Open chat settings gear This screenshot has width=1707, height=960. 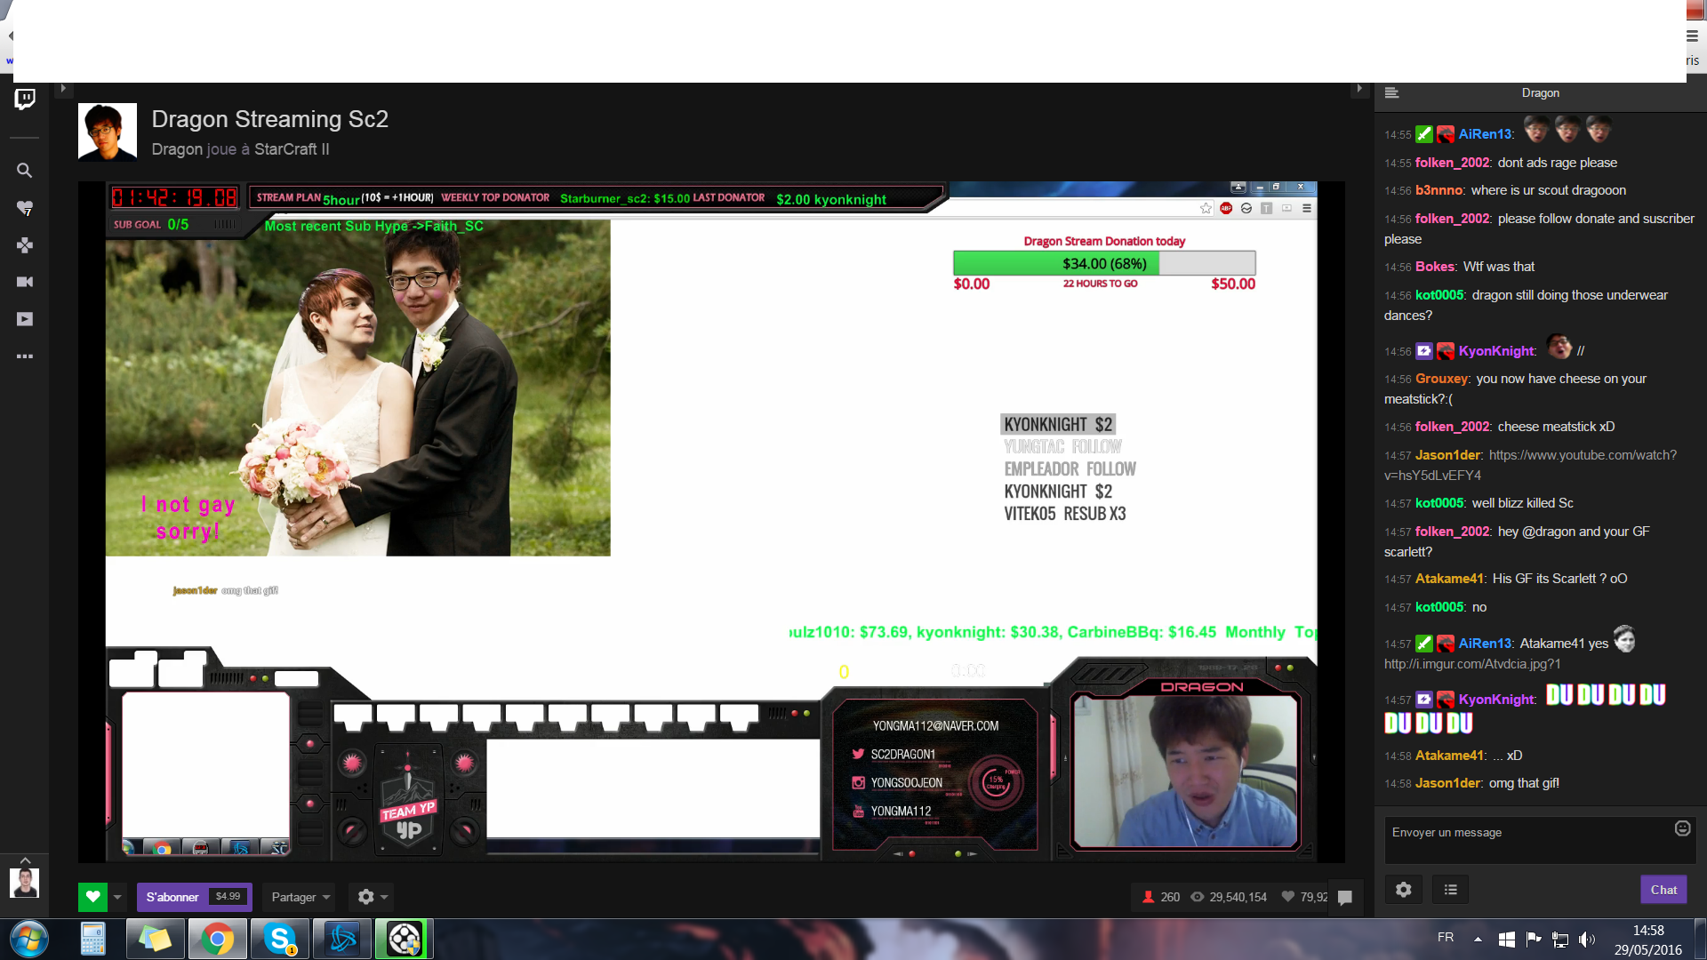(x=1404, y=890)
